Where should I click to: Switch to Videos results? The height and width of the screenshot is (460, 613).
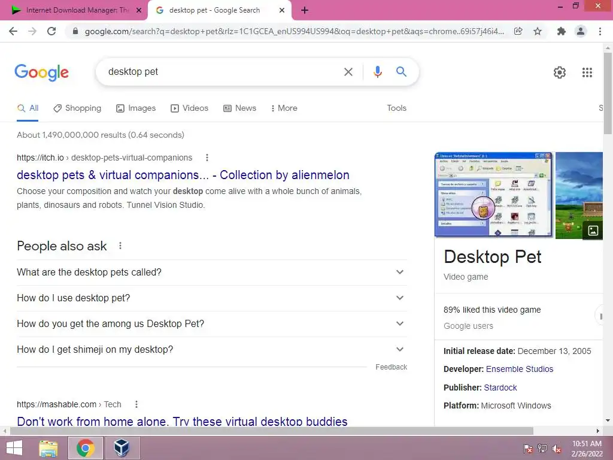tap(190, 108)
